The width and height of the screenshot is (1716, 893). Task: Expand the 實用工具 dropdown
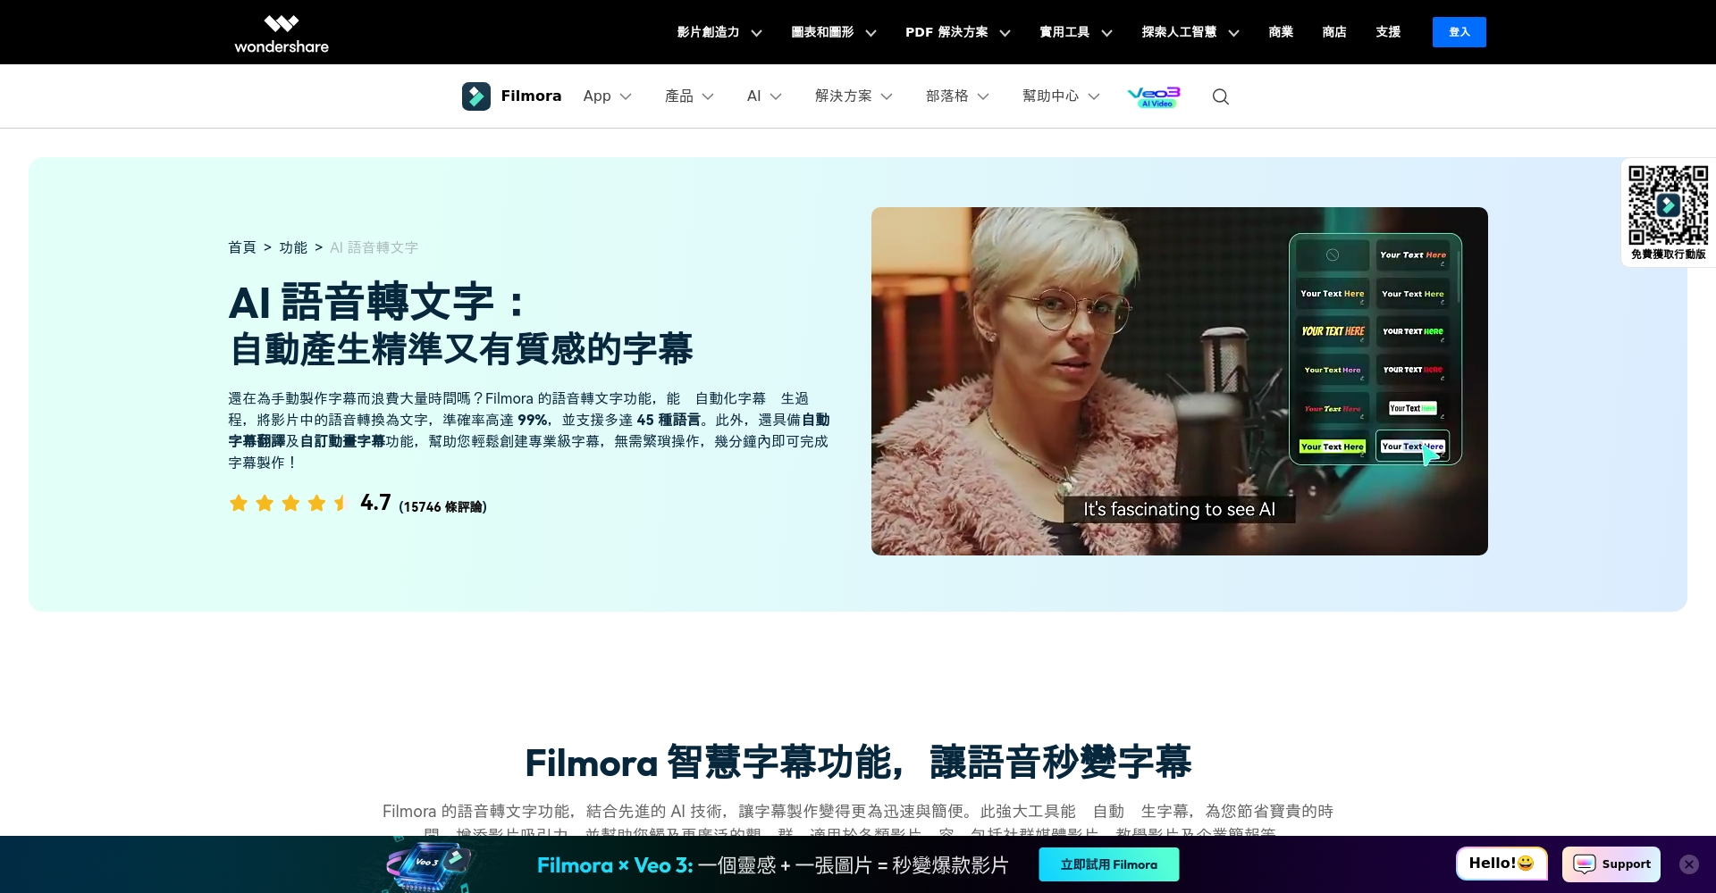1076,32
